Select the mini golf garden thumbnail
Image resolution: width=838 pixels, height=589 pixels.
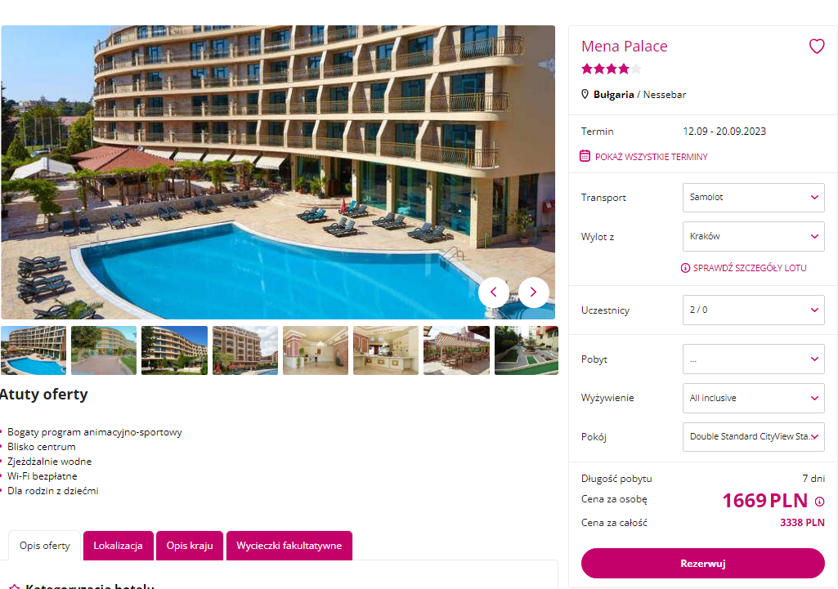coord(527,350)
